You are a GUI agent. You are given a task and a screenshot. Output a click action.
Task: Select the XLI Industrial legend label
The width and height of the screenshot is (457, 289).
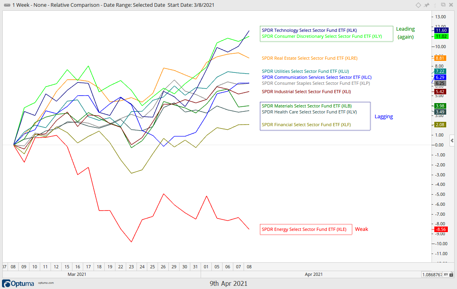[x=306, y=92]
